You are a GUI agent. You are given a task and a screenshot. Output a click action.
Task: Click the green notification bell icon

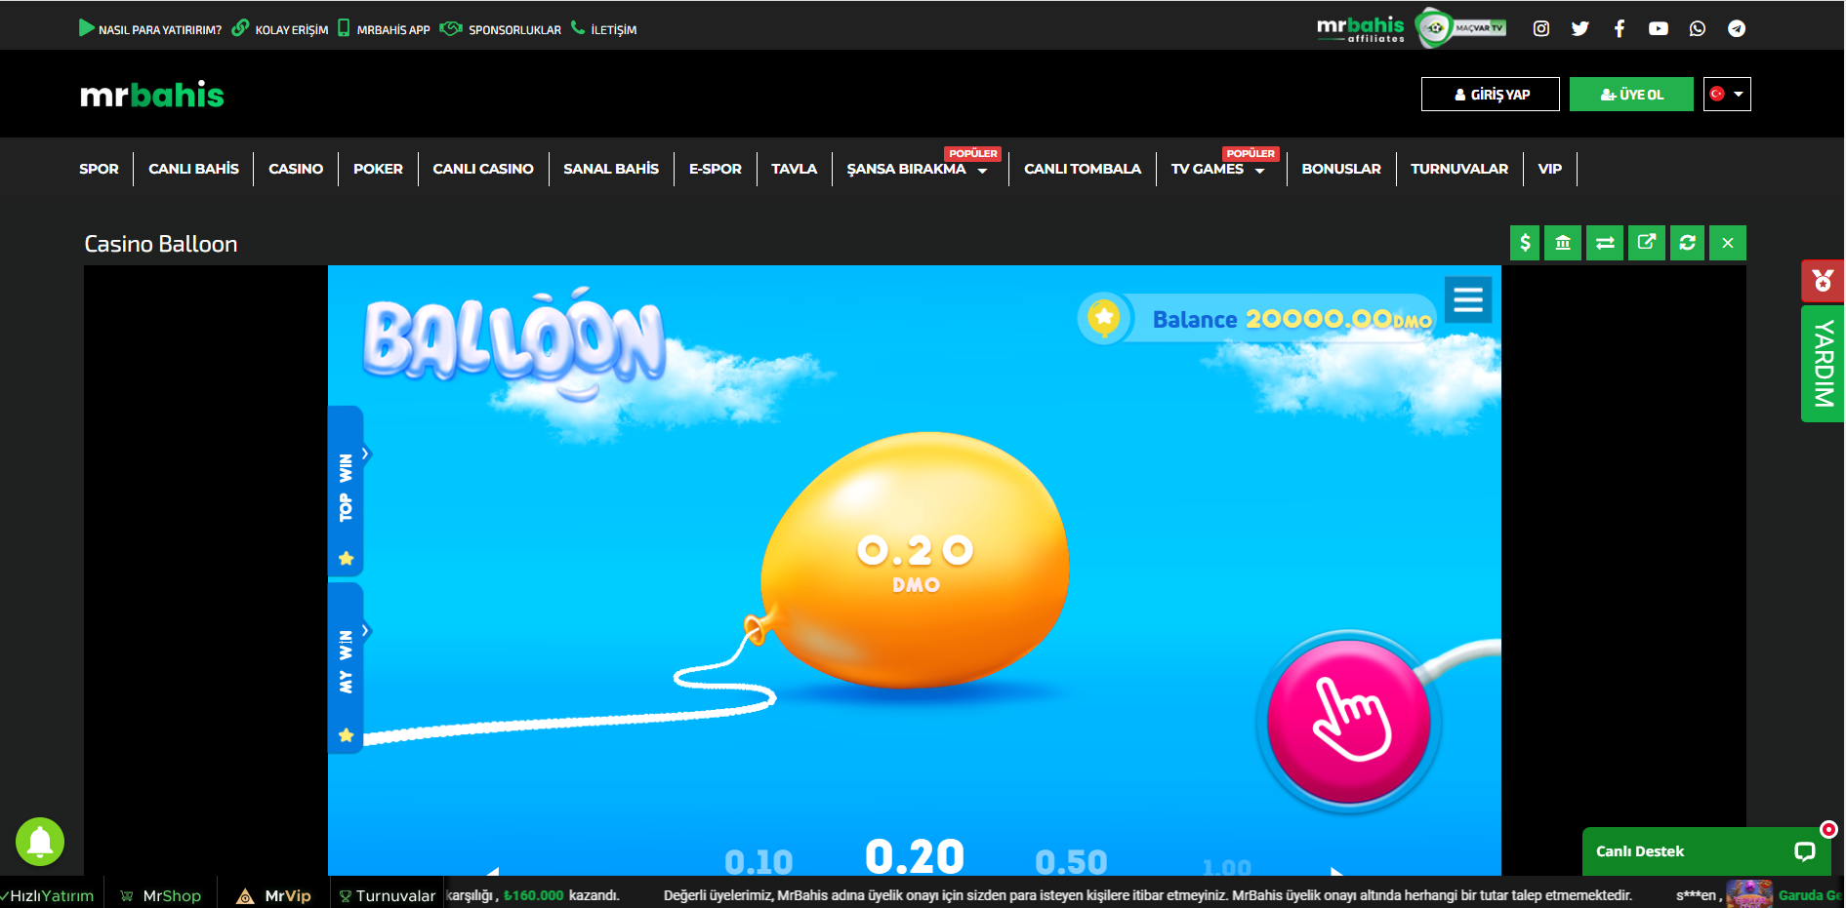click(x=40, y=841)
